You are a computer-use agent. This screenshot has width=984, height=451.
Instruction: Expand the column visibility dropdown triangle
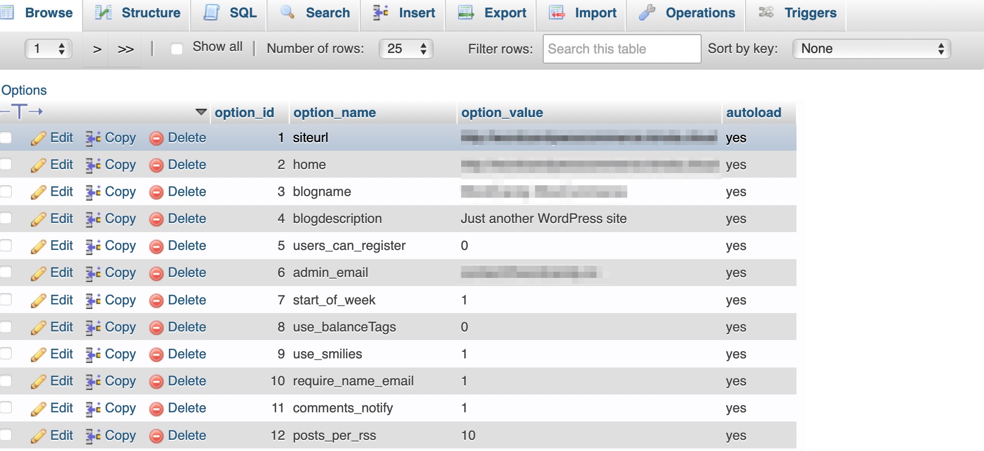pyautogui.click(x=201, y=111)
